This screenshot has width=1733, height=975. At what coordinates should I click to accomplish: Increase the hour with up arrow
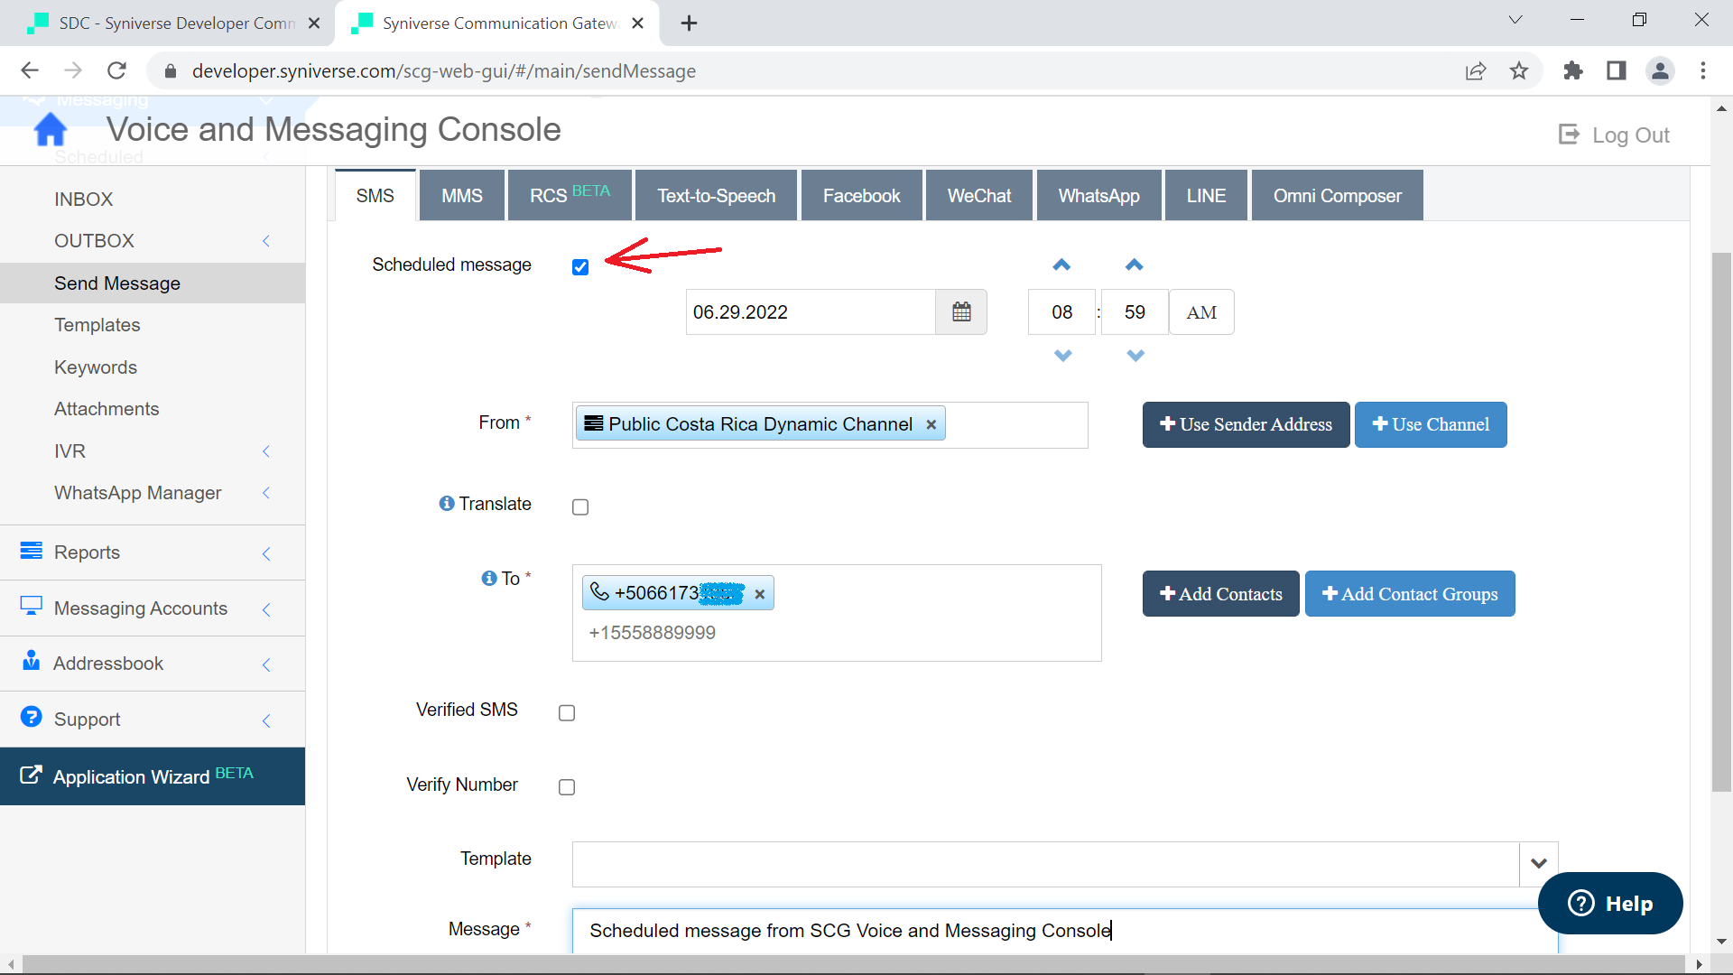(1061, 265)
